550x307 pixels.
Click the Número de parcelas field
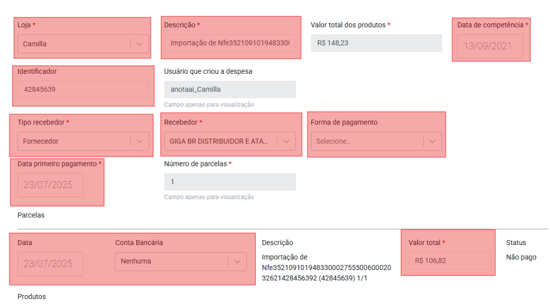click(230, 182)
